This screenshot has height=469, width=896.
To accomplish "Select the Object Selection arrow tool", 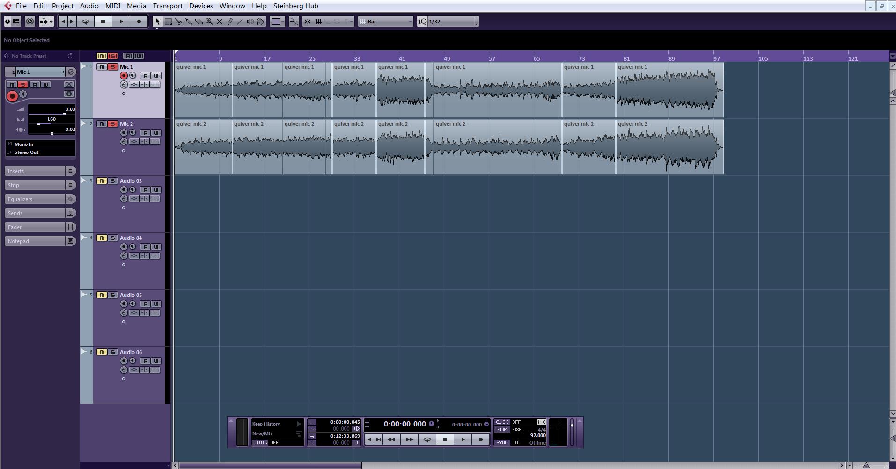I will (157, 22).
